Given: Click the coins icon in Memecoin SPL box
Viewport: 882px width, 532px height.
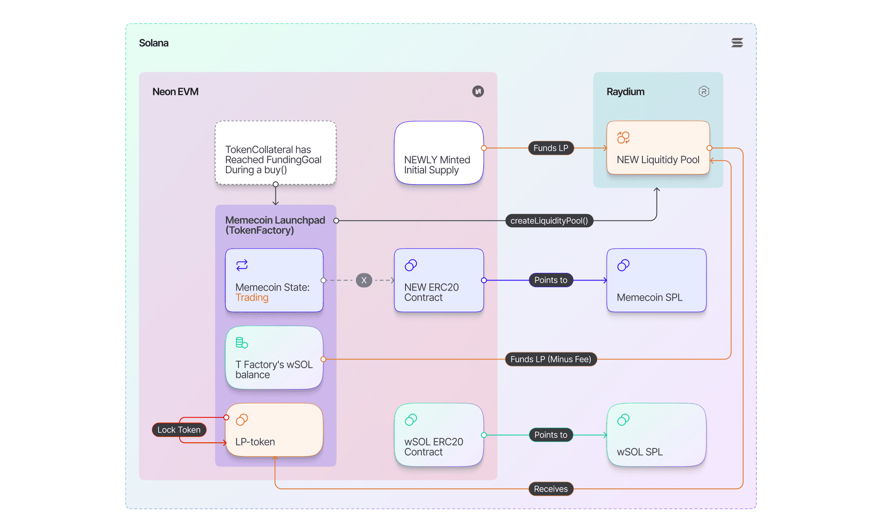Looking at the screenshot, I should (623, 265).
